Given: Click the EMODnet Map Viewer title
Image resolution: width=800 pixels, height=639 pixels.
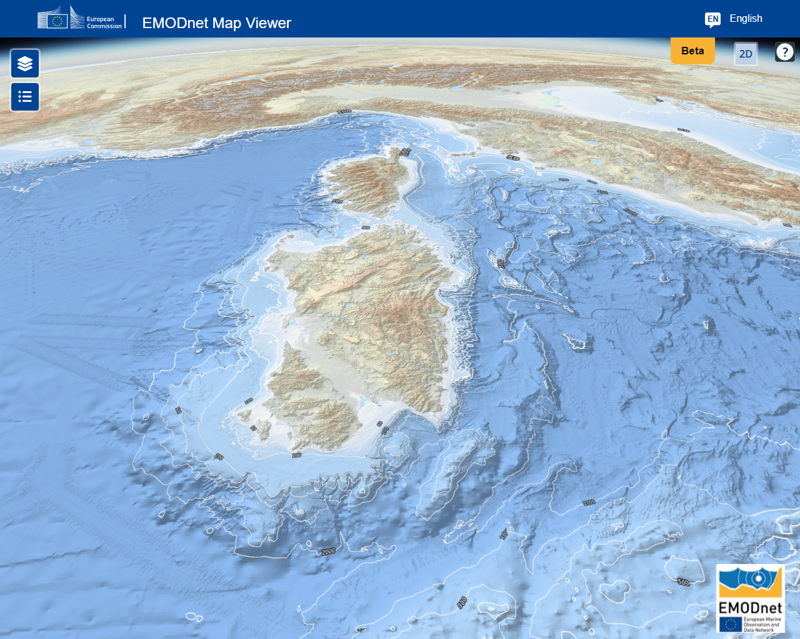Looking at the screenshot, I should point(217,23).
